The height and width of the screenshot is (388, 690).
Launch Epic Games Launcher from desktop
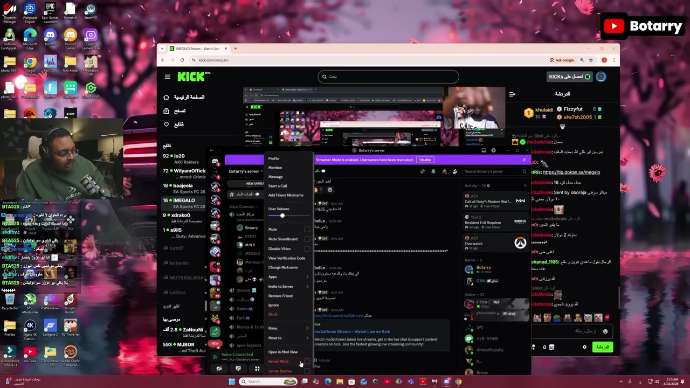(50, 13)
